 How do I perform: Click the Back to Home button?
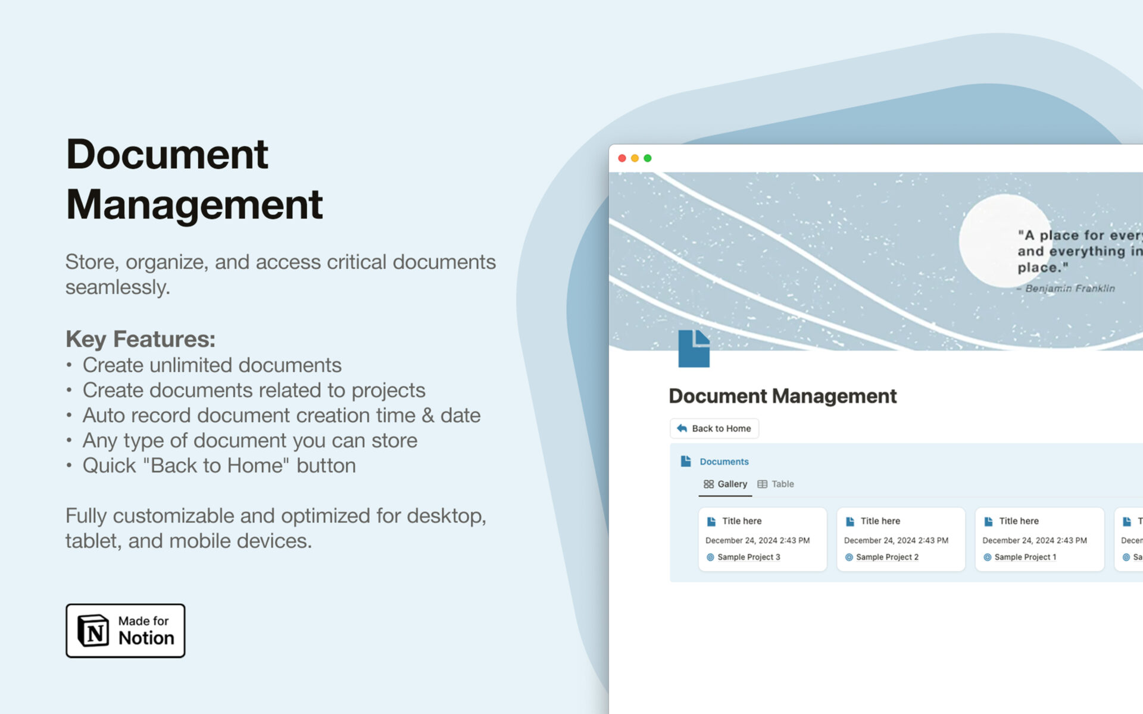click(714, 428)
